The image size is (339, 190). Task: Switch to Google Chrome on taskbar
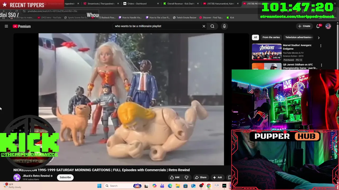[209, 186]
